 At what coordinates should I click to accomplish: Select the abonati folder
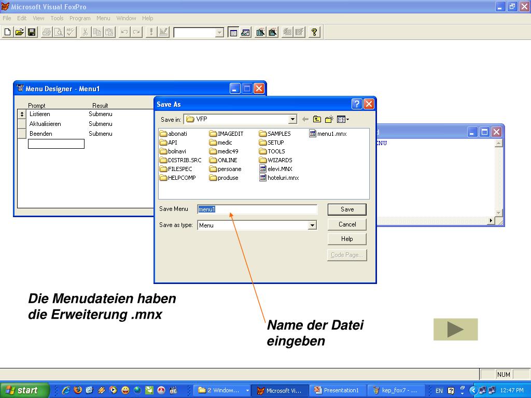(x=173, y=134)
